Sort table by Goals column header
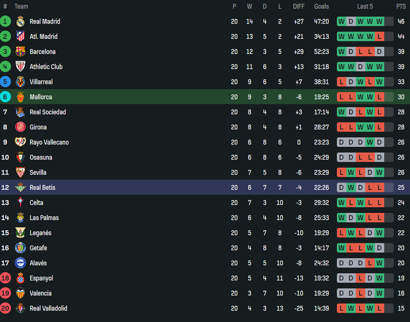Screen dimensions: 410x322 click(321, 6)
